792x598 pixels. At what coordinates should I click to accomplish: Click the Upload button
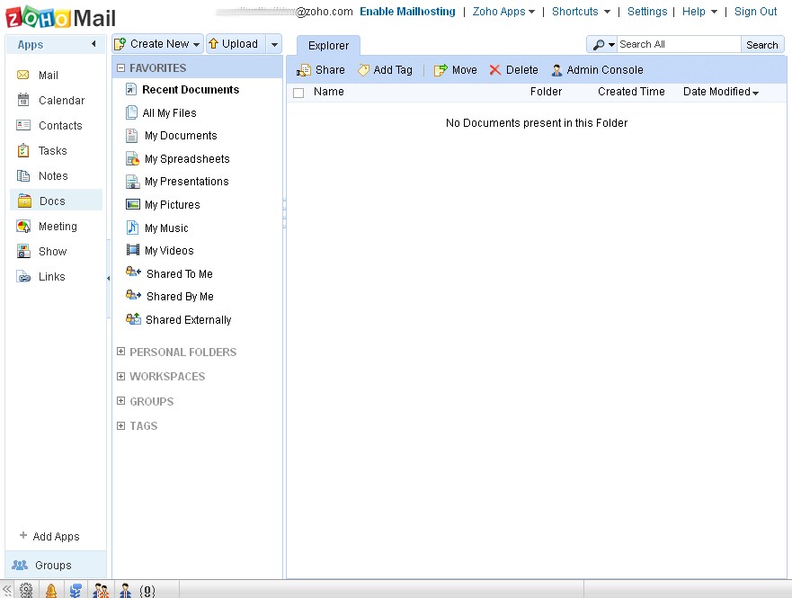236,44
